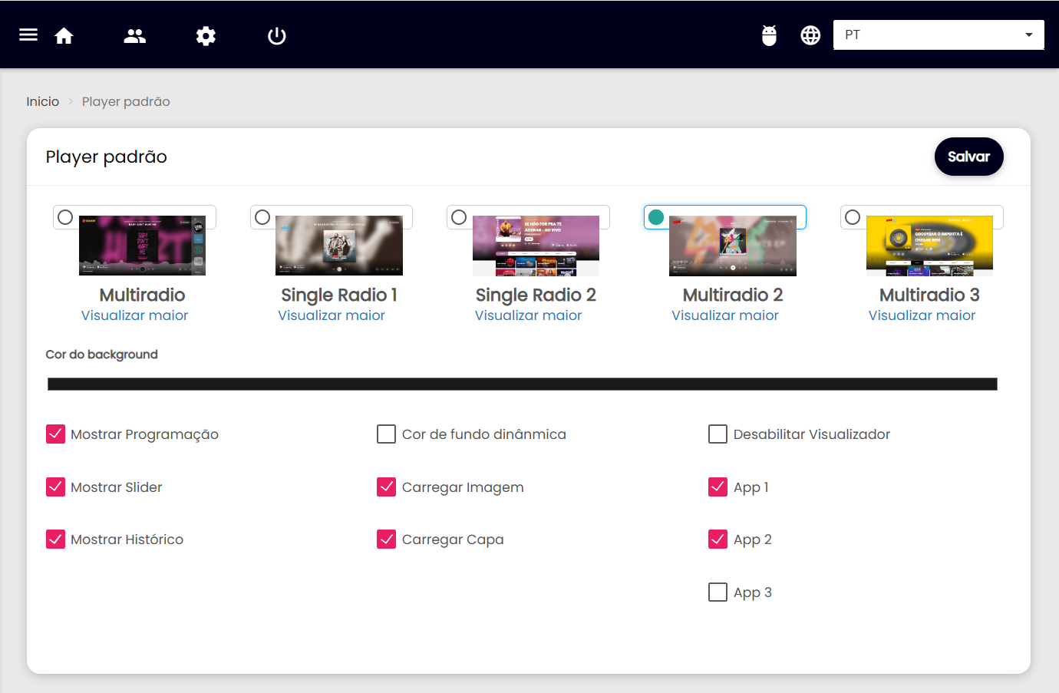Viewport: 1059px width, 693px height.
Task: Check the Desabilitar Visualizador box
Action: [718, 434]
